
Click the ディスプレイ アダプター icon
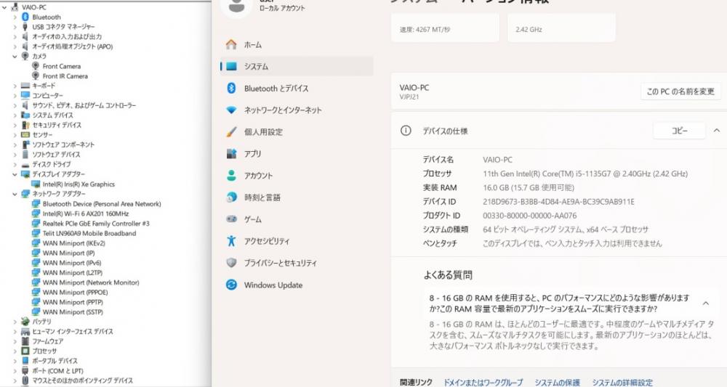[x=25, y=174]
